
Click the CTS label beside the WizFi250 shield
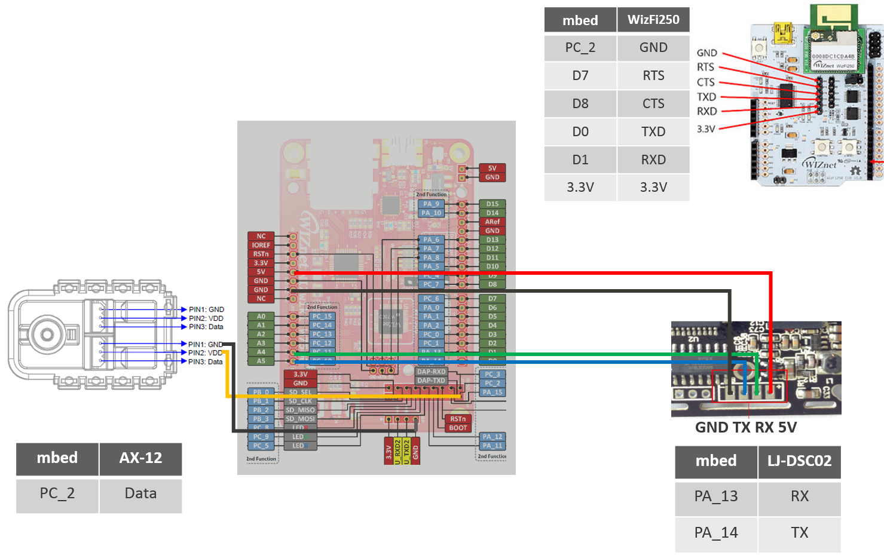click(x=705, y=82)
